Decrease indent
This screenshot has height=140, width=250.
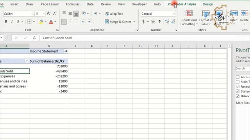point(84,22)
